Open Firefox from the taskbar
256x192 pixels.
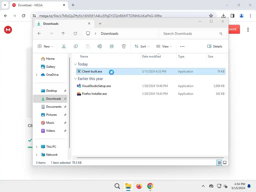[139, 186]
